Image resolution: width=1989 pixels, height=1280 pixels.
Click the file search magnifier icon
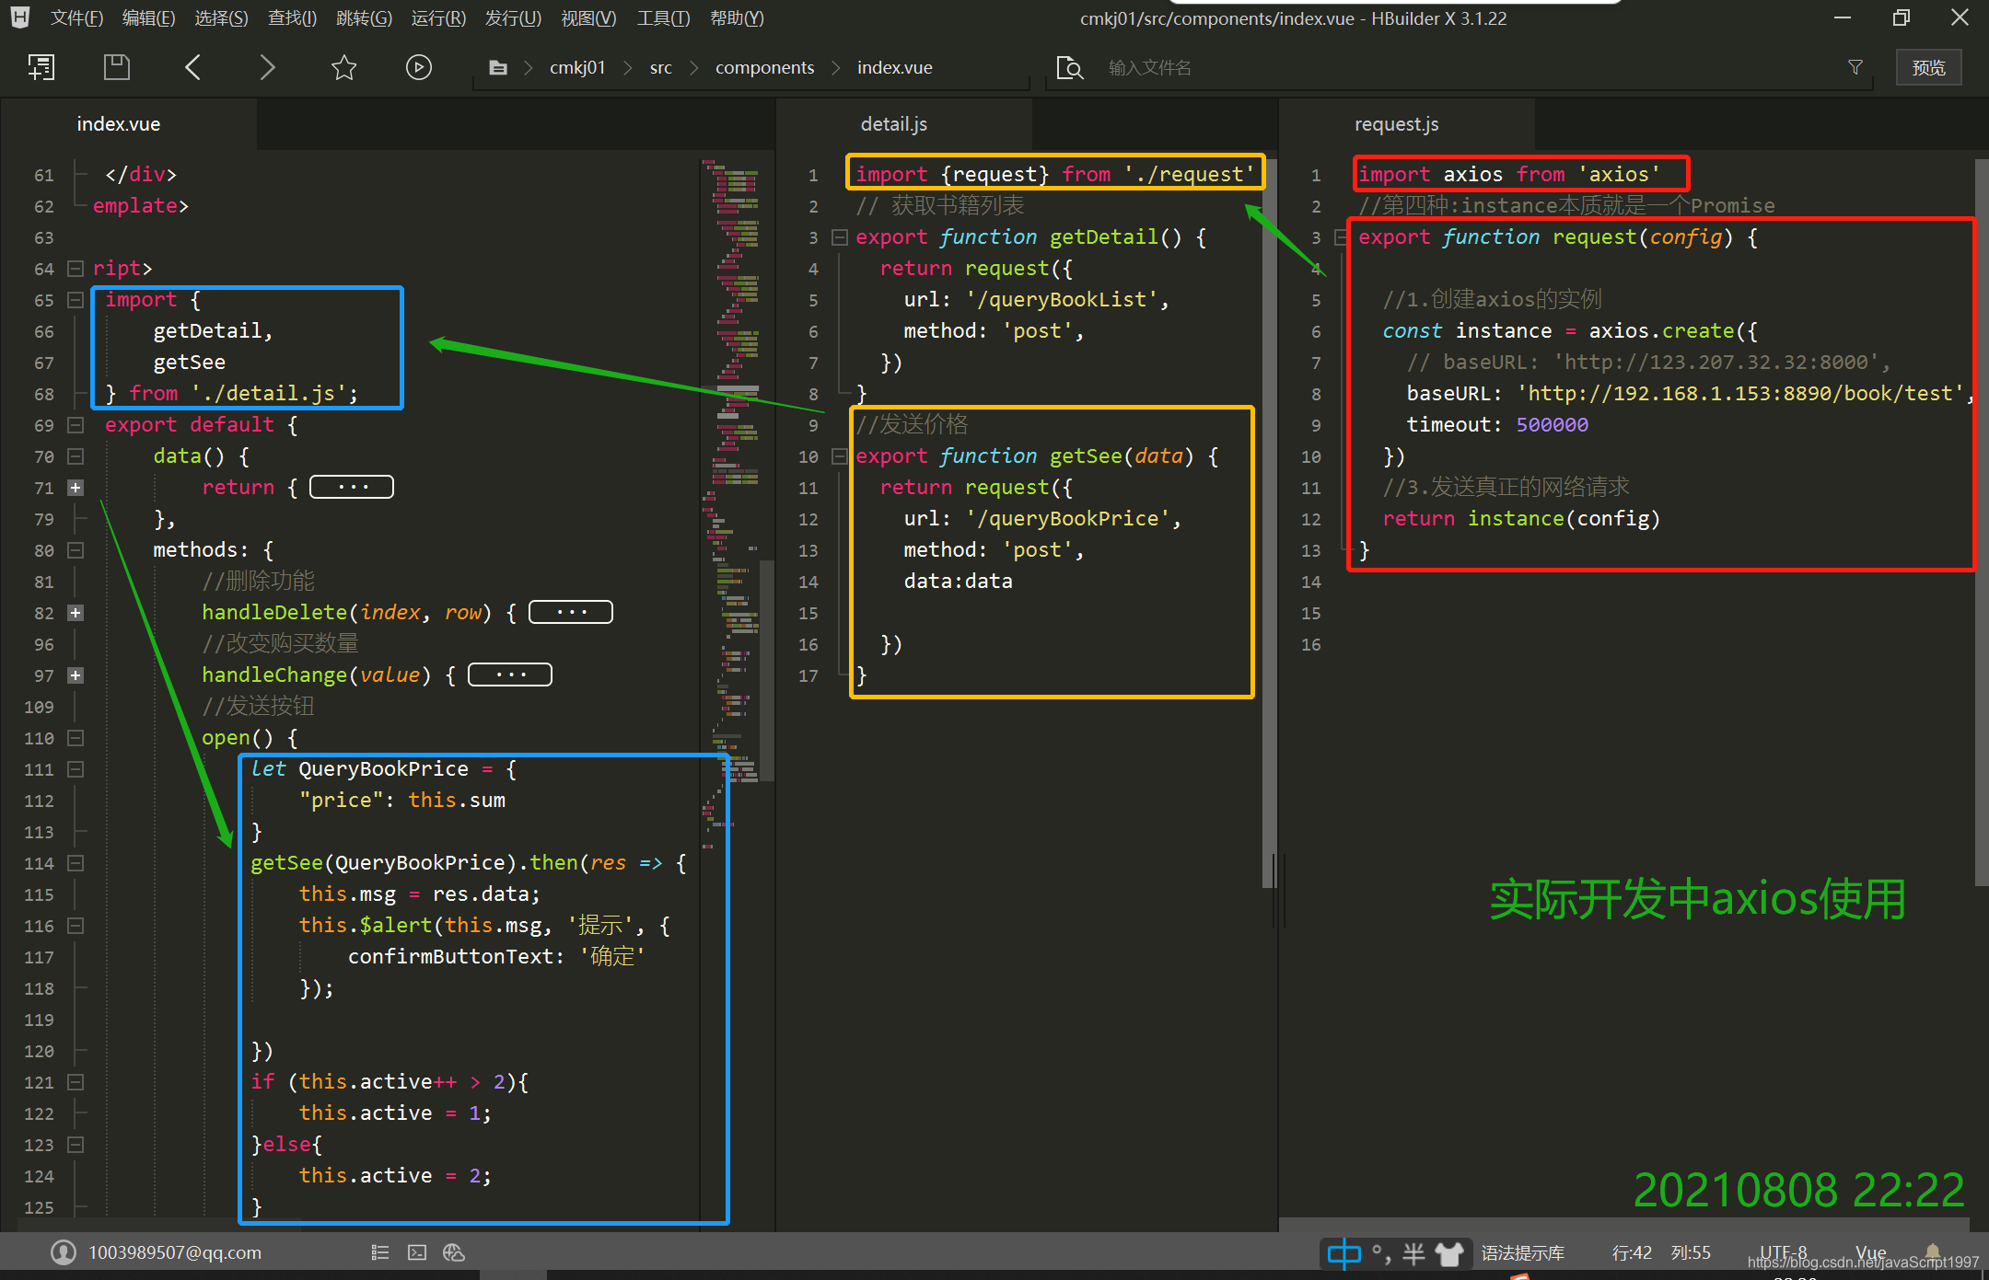pos(1069,67)
